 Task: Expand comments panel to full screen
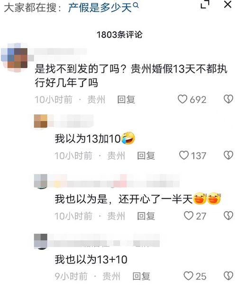tap(205, 4)
